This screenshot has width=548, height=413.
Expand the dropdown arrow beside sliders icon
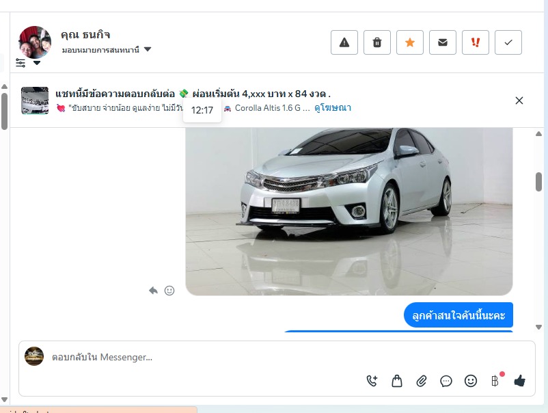(x=37, y=63)
